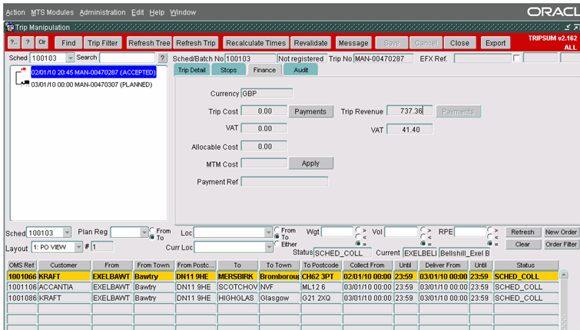The height and width of the screenshot is (330, 580).
Task: Click Recalculate Times button
Action: coord(256,43)
